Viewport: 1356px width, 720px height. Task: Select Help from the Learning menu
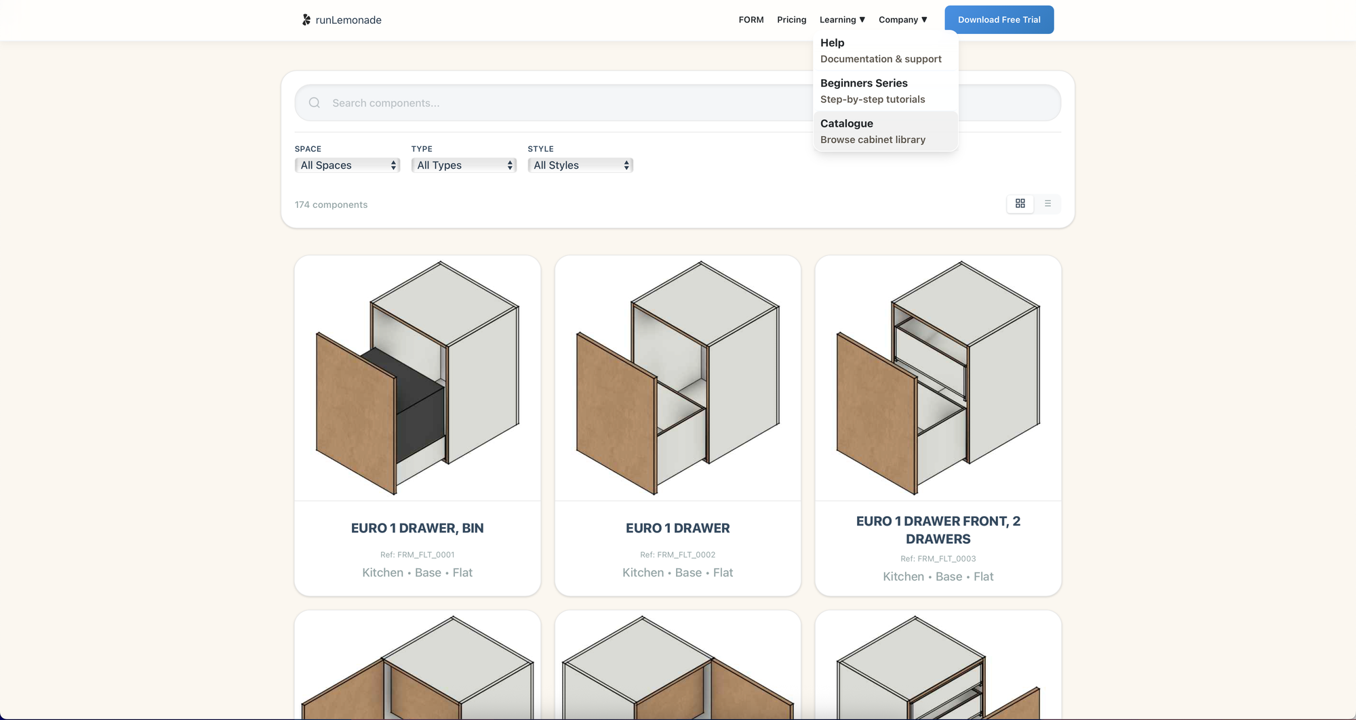point(881,51)
